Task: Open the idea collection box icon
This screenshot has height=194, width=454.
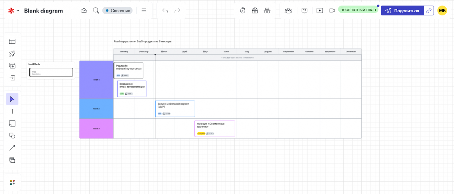Action: click(x=255, y=10)
